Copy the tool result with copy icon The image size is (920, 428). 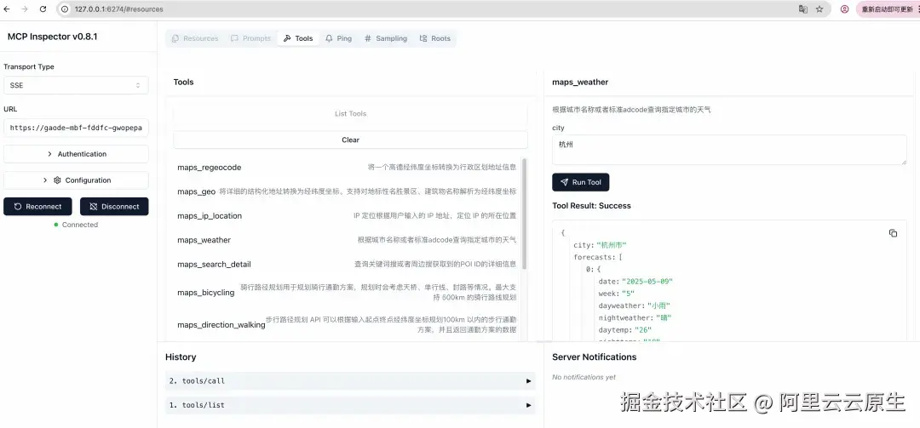point(893,233)
